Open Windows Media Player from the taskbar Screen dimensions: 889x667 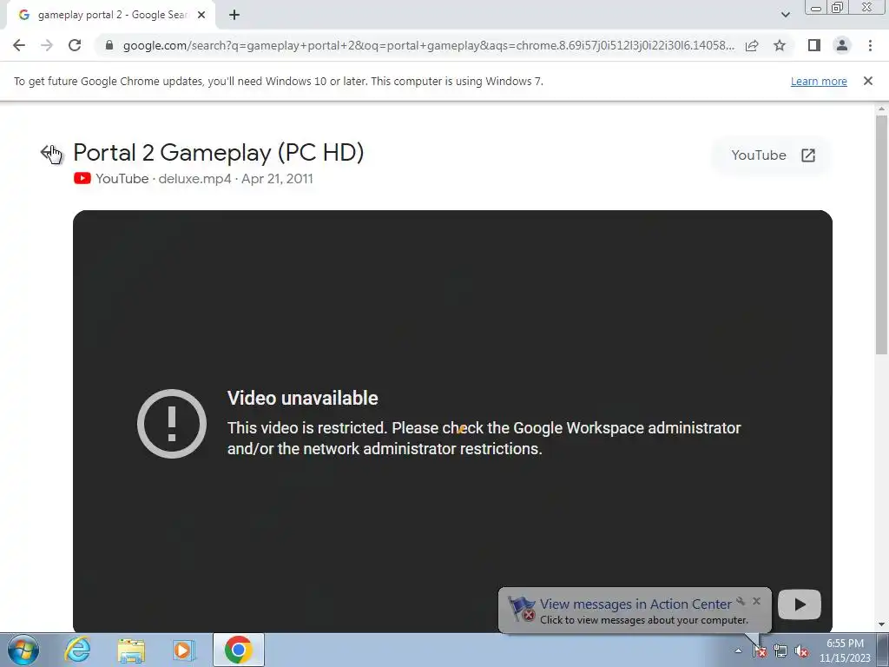point(184,650)
